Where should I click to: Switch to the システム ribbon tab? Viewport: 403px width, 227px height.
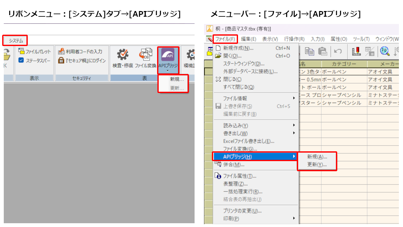[x=16, y=40]
